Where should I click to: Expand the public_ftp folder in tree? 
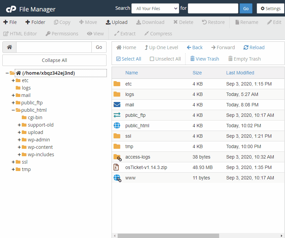pyautogui.click(x=13, y=103)
